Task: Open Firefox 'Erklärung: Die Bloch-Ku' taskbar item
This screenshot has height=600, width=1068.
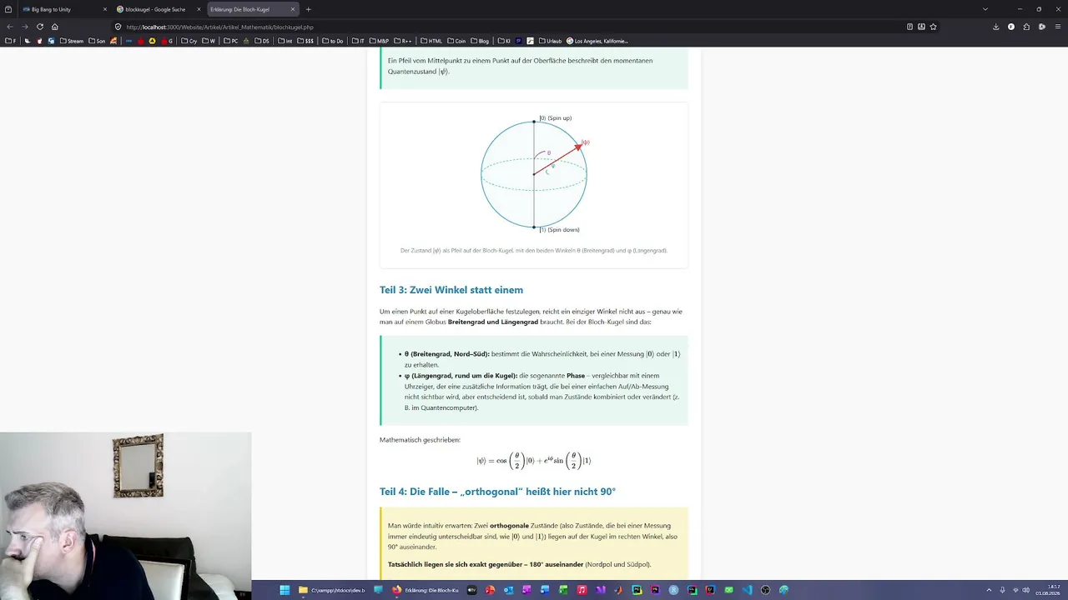Action: pyautogui.click(x=426, y=590)
